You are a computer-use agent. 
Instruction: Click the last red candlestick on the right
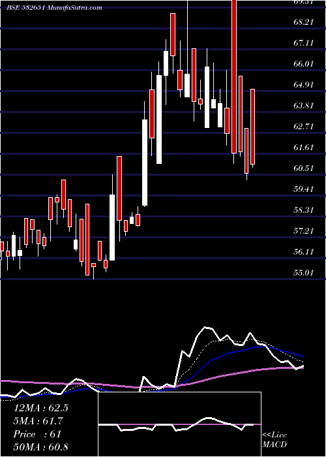(x=253, y=127)
